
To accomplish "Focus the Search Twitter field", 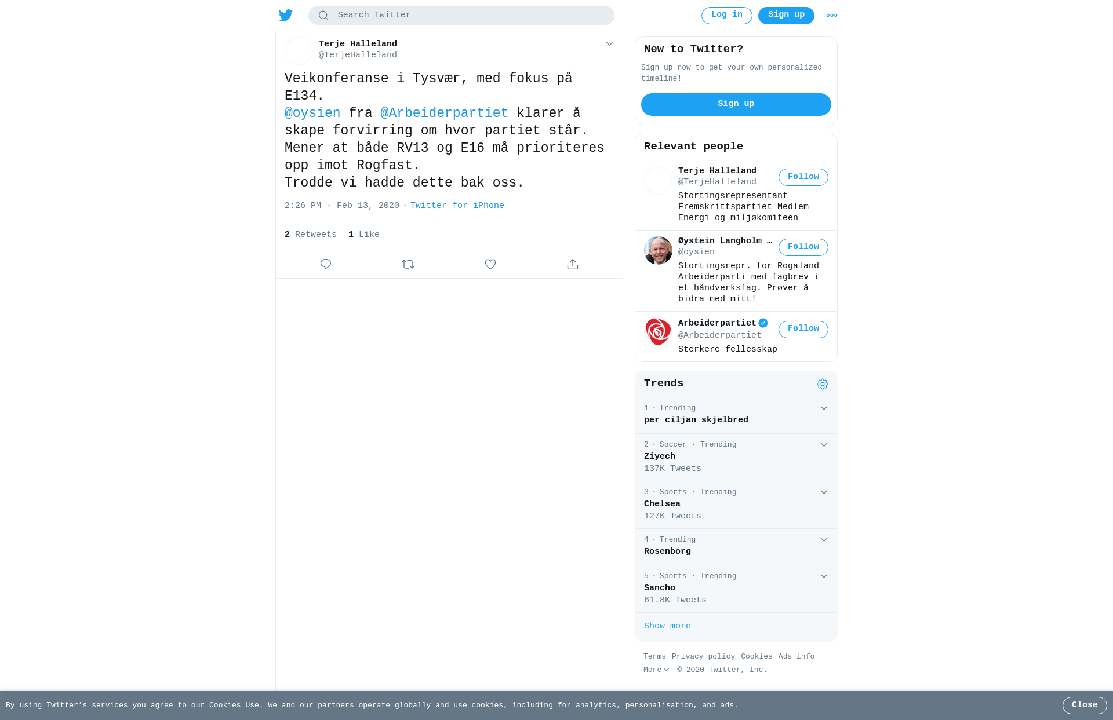I will point(461,16).
